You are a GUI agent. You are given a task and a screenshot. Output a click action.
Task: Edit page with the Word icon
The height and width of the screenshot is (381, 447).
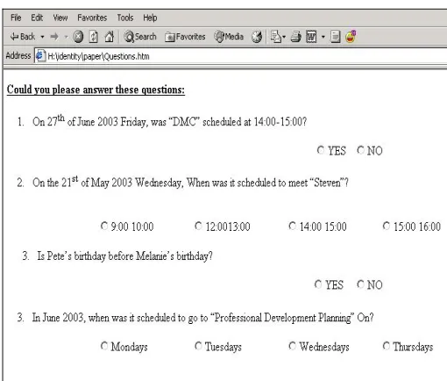pyautogui.click(x=311, y=37)
